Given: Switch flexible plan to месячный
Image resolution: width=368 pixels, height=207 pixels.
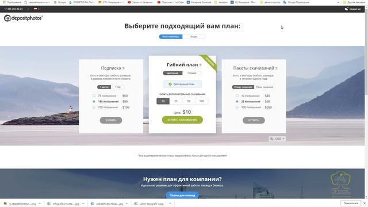Looking at the screenshot, I should 172,73.
